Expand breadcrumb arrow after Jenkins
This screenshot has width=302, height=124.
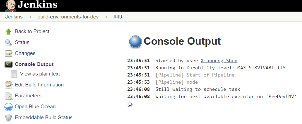31,17
